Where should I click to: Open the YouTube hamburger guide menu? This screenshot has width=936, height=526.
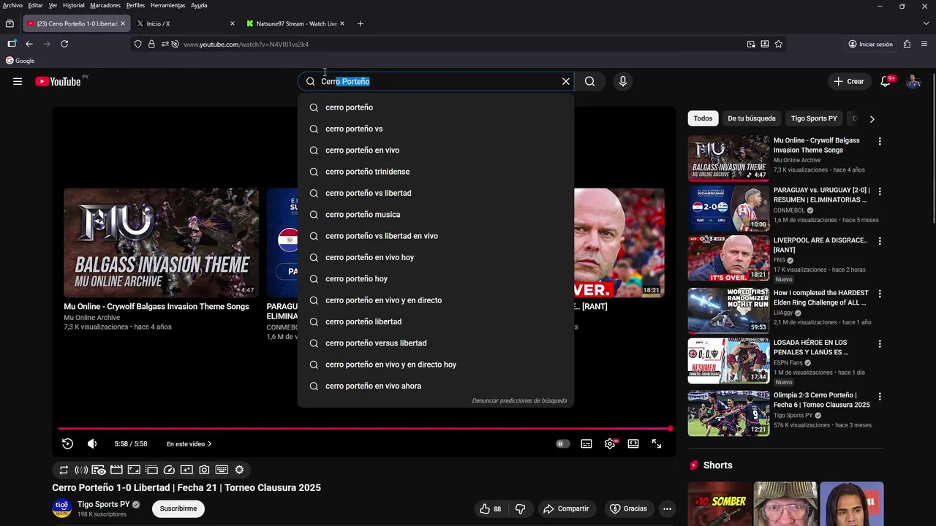[18, 81]
